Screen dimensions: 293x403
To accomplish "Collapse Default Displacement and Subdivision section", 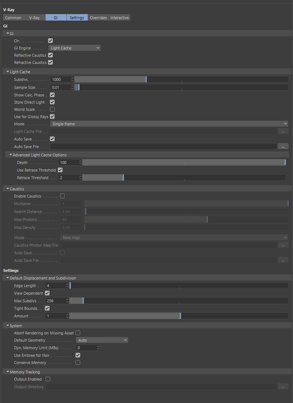I will (x=8, y=278).
